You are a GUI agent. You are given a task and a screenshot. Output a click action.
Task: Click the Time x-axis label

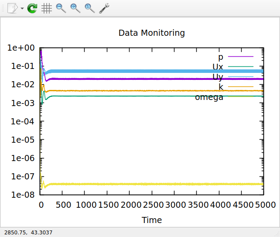click(x=151, y=220)
